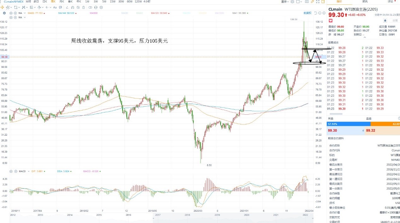Open Fibonacci tool options arrow
The width and height of the screenshot is (400, 223).
tap(35, 7)
